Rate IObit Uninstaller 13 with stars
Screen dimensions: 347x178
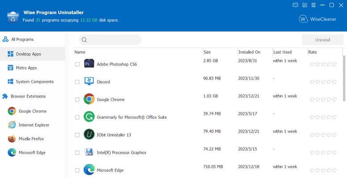323,135
